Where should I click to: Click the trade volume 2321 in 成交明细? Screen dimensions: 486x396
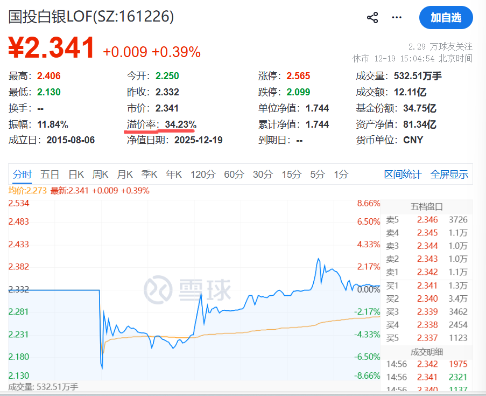[458, 377]
